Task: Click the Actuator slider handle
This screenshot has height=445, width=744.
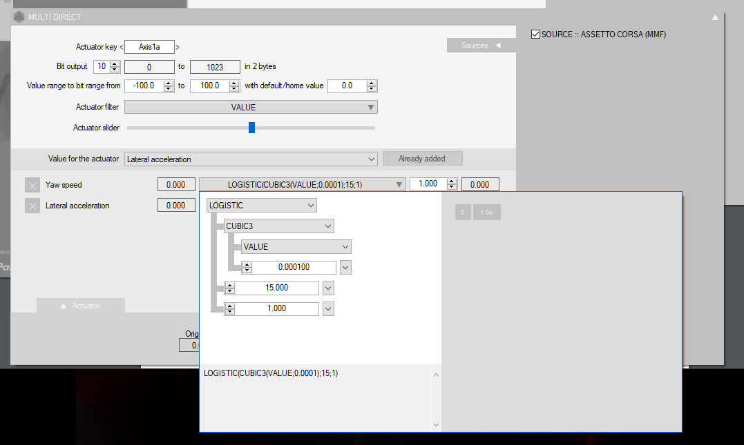Action: (x=251, y=128)
